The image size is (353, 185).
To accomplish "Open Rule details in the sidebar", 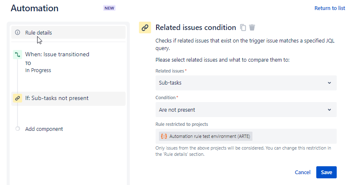I will click(x=68, y=32).
